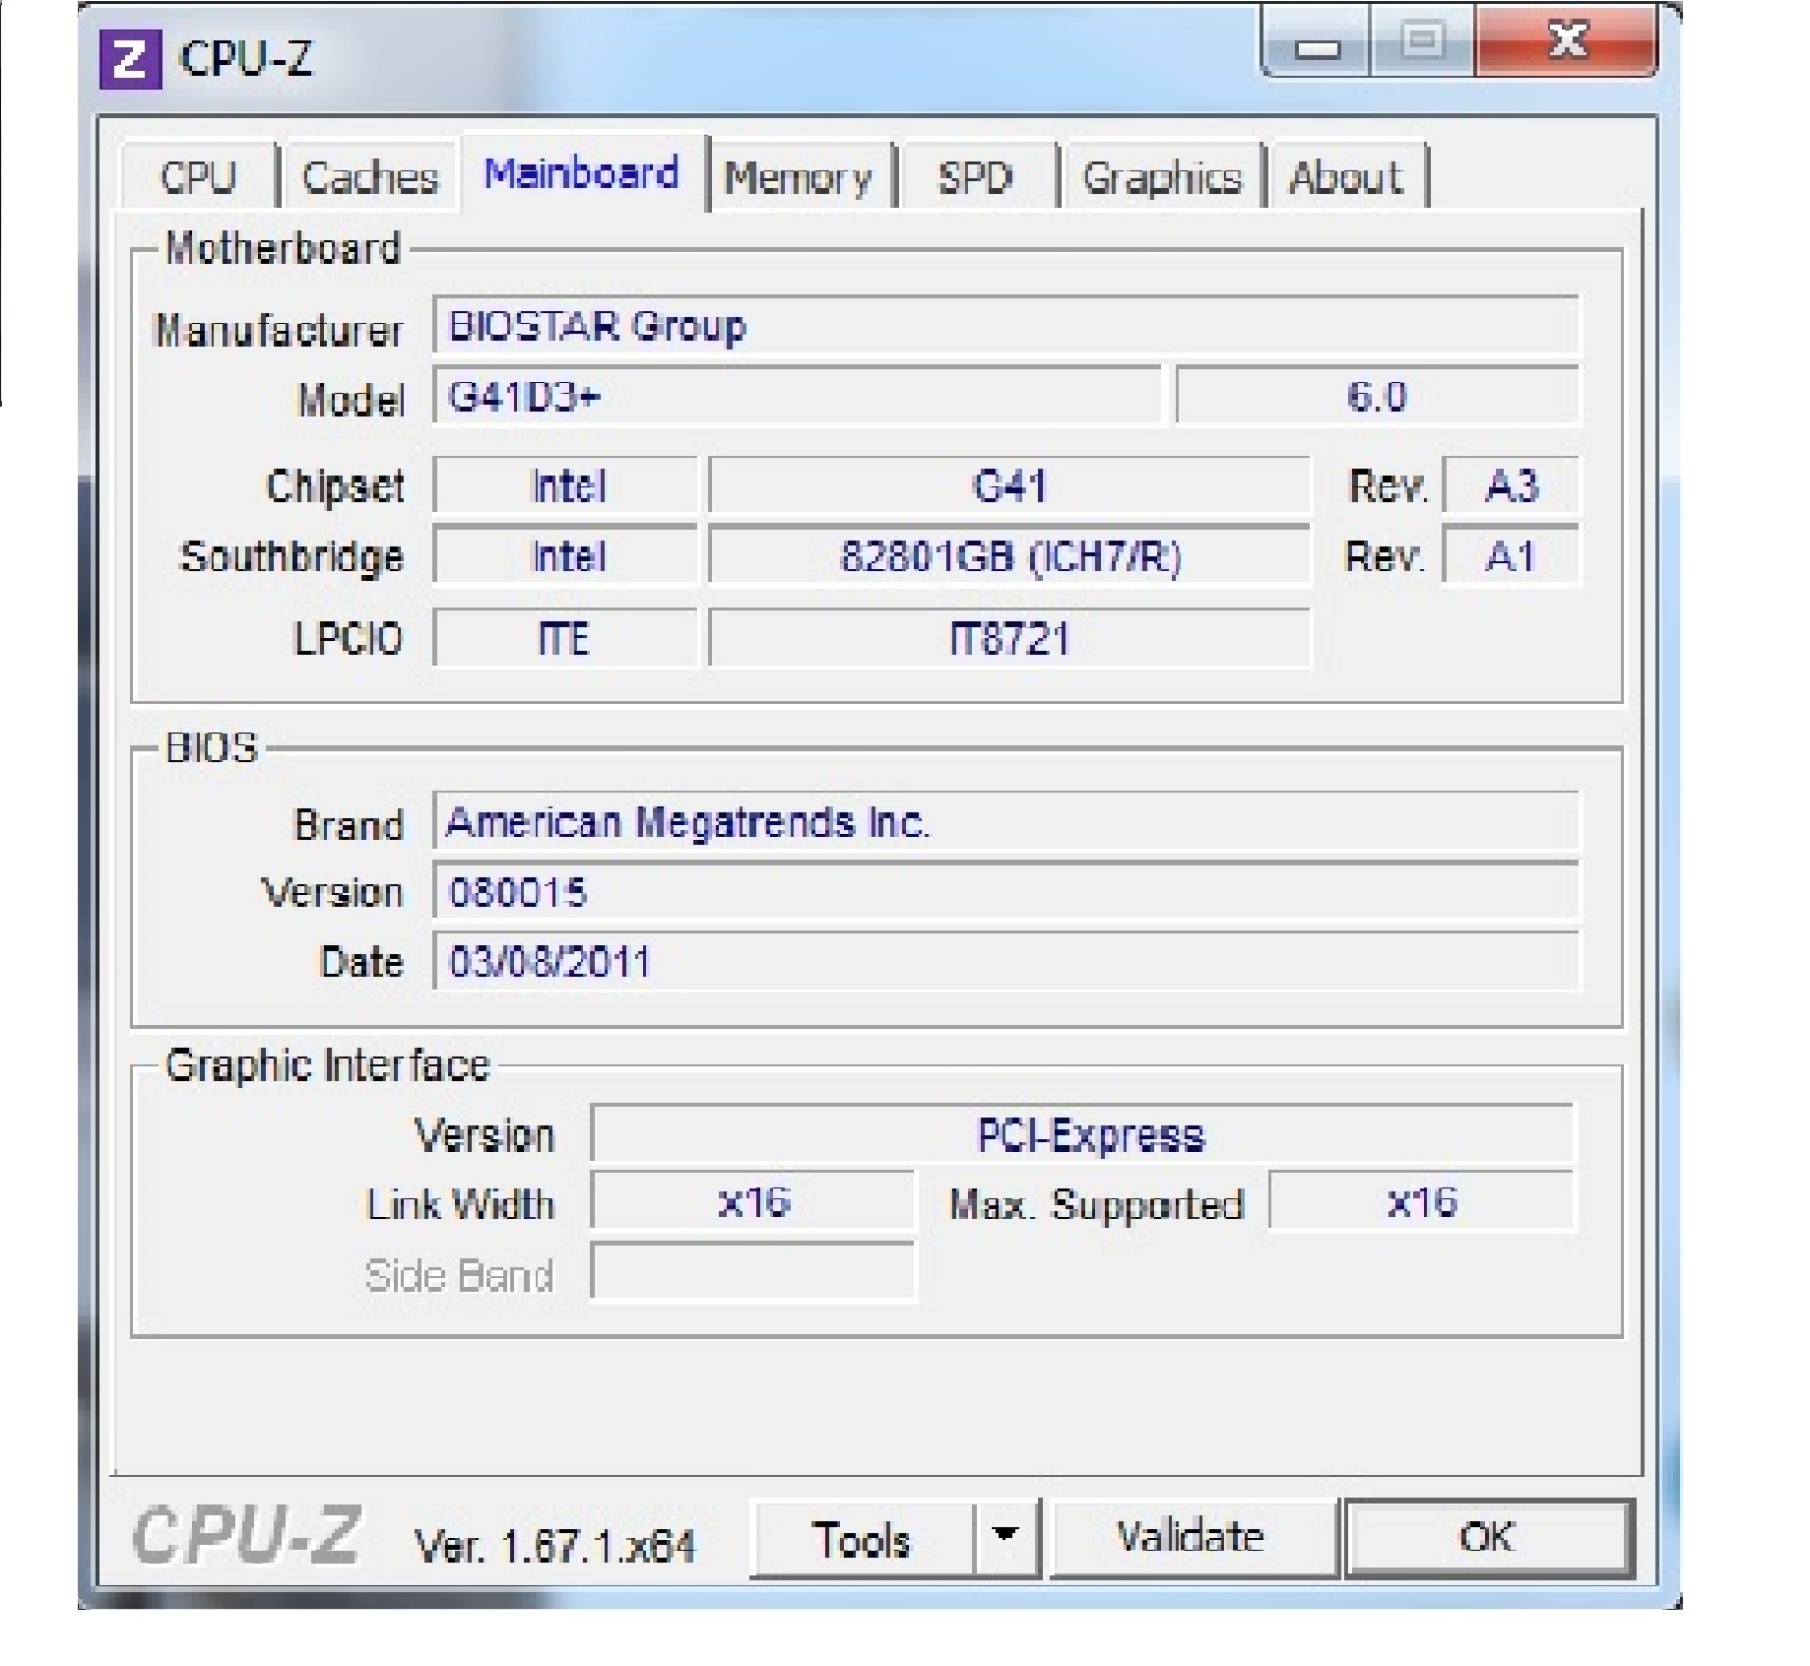
Task: Click the LPCIO chip IT8721 value
Action: pyautogui.click(x=1009, y=638)
